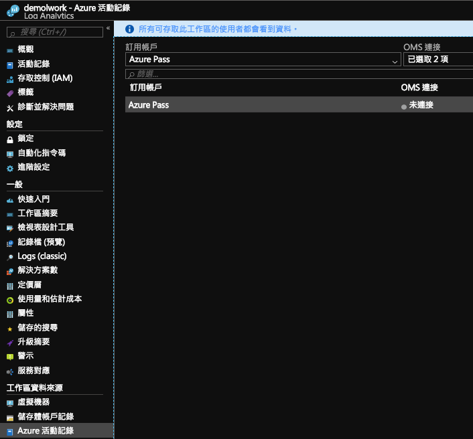
Task: Click the 篩選 filter input field
Action: 299,74
